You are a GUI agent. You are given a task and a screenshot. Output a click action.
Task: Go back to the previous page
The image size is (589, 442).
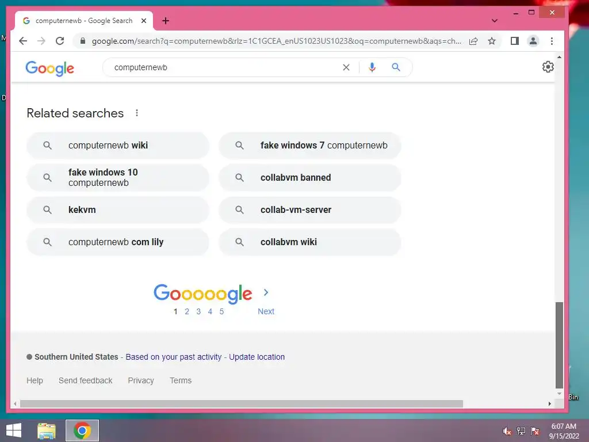(23, 41)
